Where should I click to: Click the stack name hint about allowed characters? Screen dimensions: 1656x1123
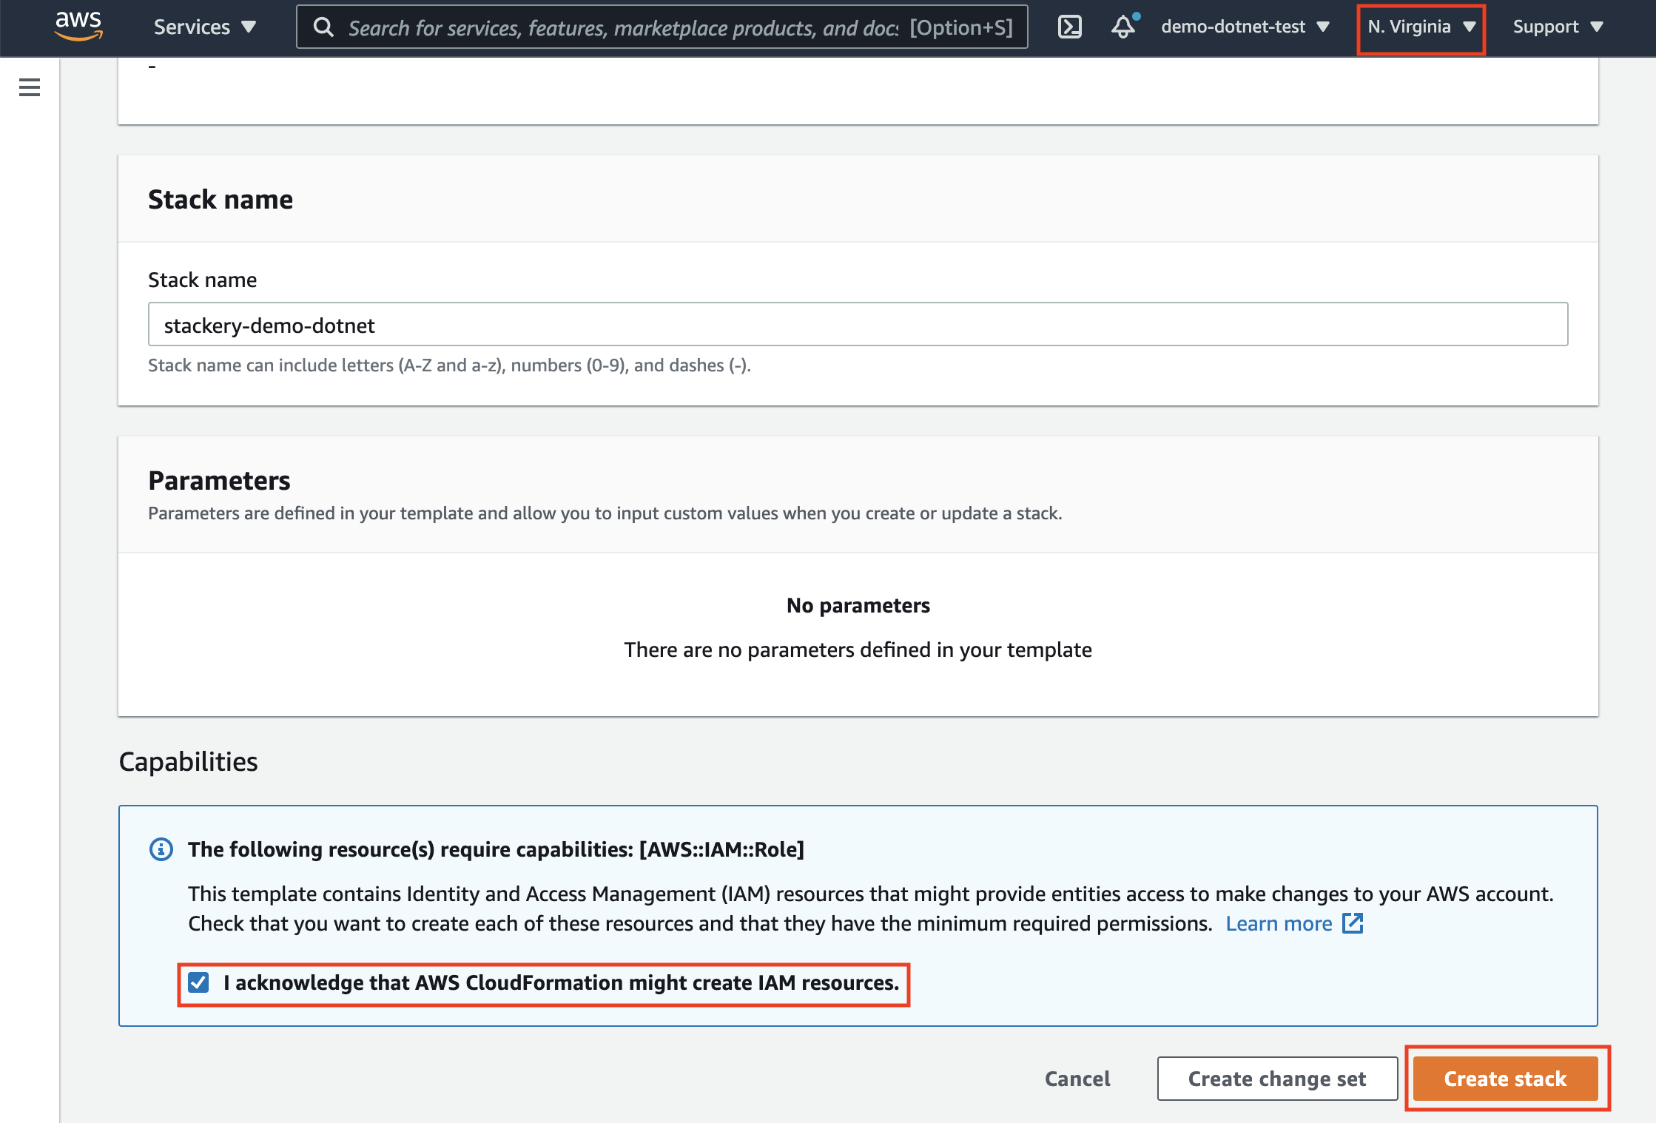point(449,365)
